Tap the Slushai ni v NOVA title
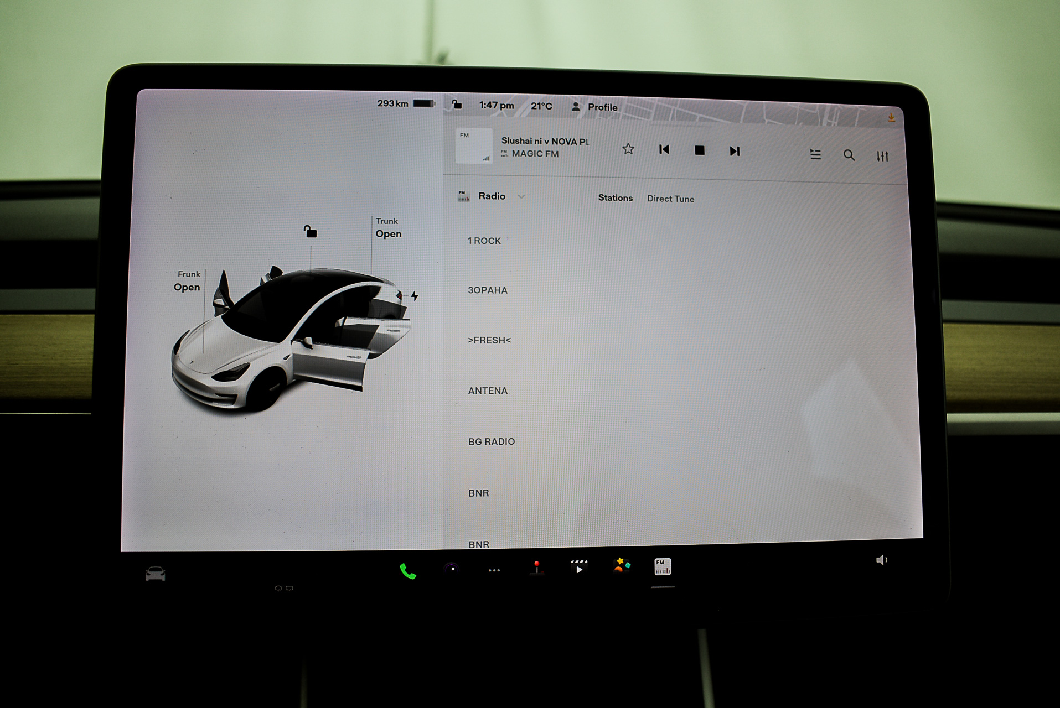Screen dimensions: 1060x708 point(545,141)
